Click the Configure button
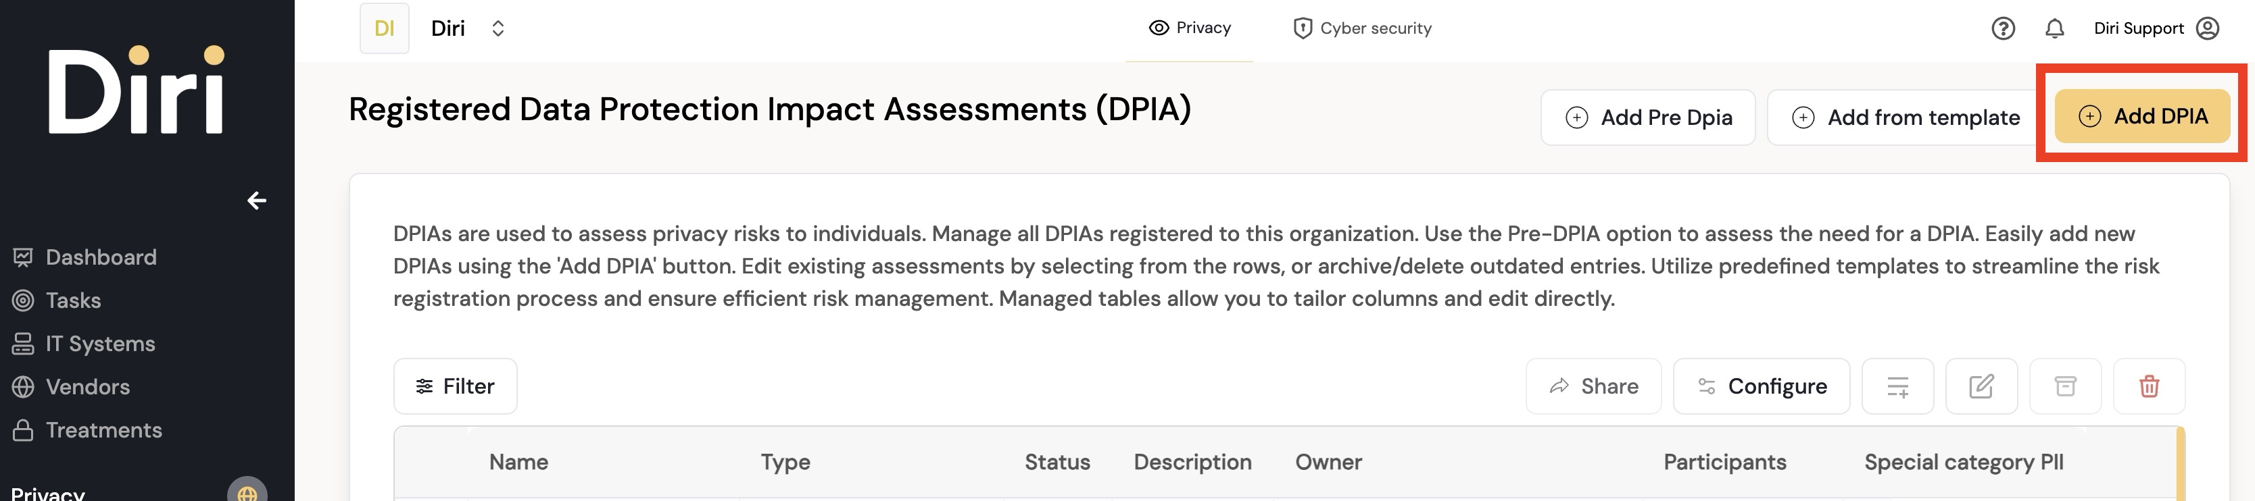The image size is (2255, 501). click(1762, 386)
